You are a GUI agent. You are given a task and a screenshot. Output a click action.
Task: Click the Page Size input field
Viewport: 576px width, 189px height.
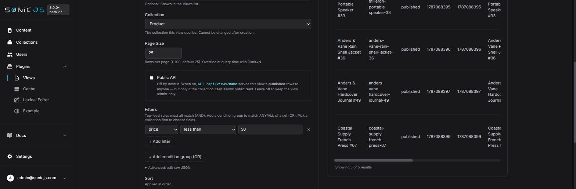pos(163,53)
